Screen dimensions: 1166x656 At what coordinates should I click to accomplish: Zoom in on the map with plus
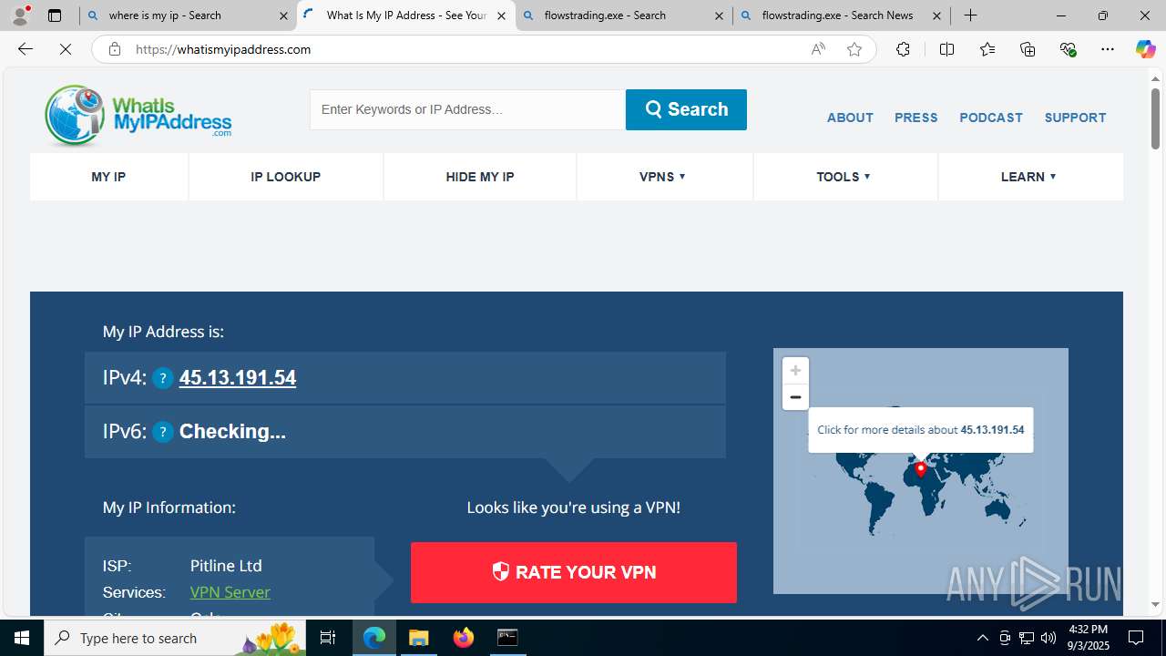(795, 370)
